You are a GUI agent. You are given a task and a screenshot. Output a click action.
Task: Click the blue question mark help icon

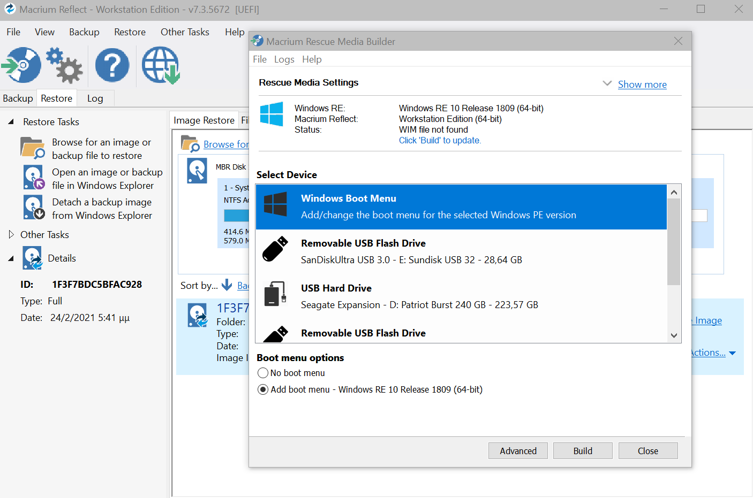112,65
